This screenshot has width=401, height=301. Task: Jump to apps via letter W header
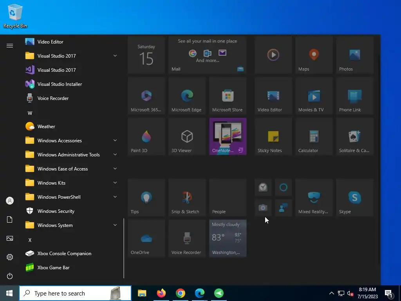30,113
